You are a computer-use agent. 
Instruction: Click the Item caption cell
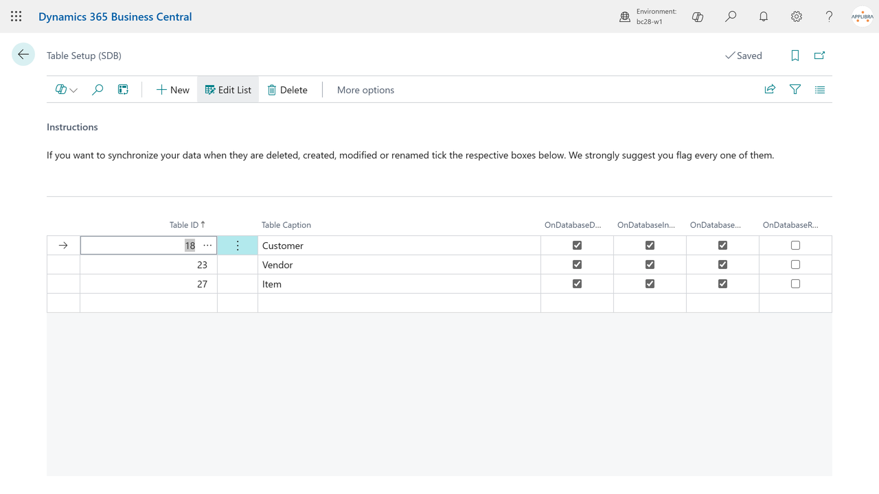click(399, 284)
